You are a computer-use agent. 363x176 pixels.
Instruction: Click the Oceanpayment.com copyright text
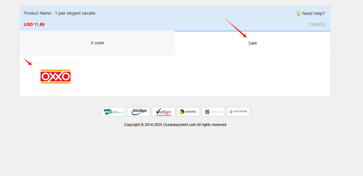[175, 125]
